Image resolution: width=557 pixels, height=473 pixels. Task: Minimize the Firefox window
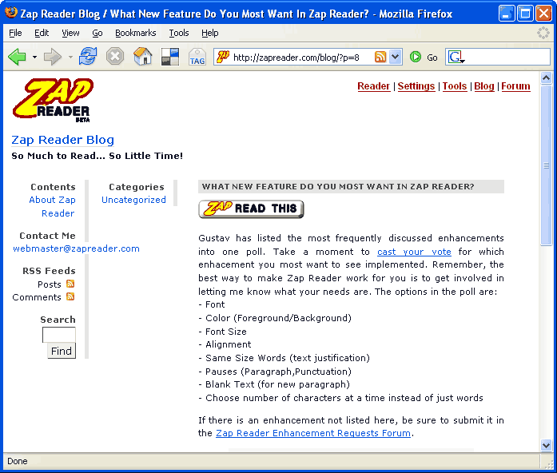click(507, 14)
